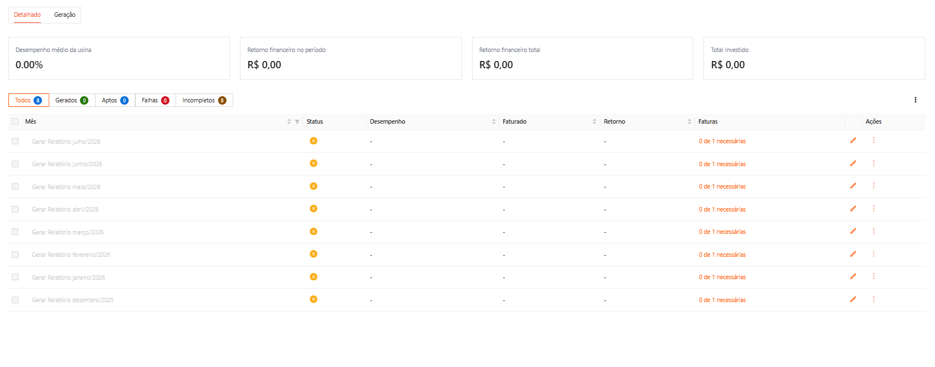Open more actions menu for abril/2026 row
935x367 pixels.
tap(873, 209)
